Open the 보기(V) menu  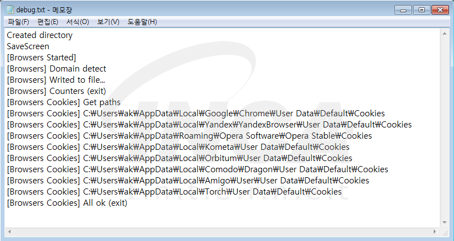click(108, 22)
